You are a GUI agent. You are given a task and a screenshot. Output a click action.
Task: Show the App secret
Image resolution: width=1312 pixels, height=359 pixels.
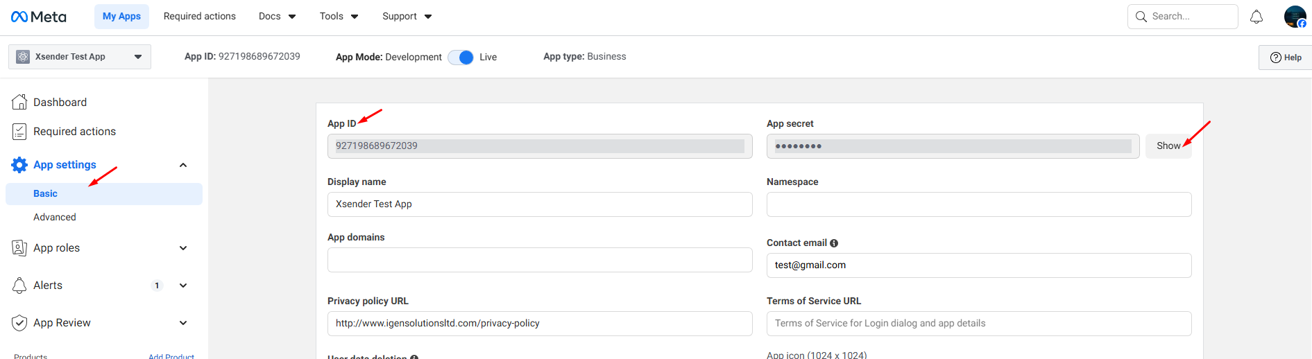(1168, 146)
